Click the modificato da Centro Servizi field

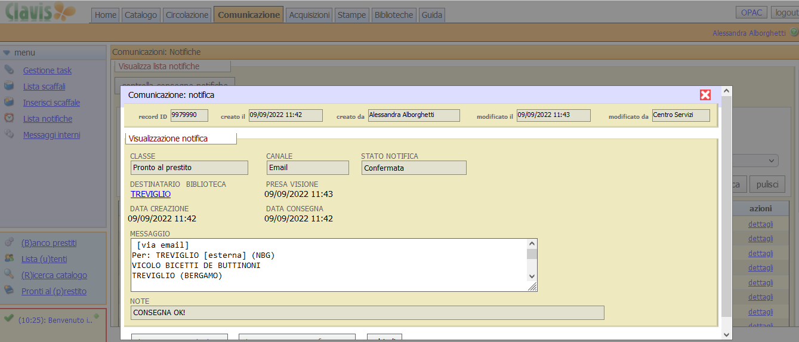click(681, 115)
